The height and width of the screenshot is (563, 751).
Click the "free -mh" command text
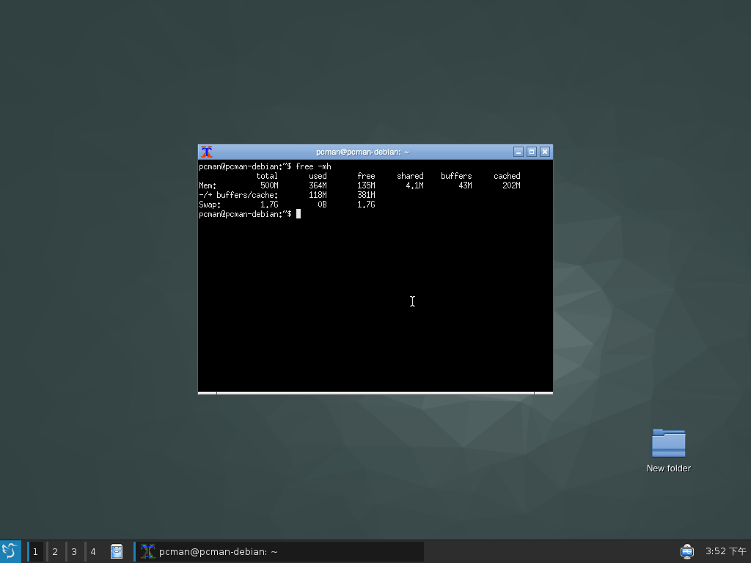point(313,166)
